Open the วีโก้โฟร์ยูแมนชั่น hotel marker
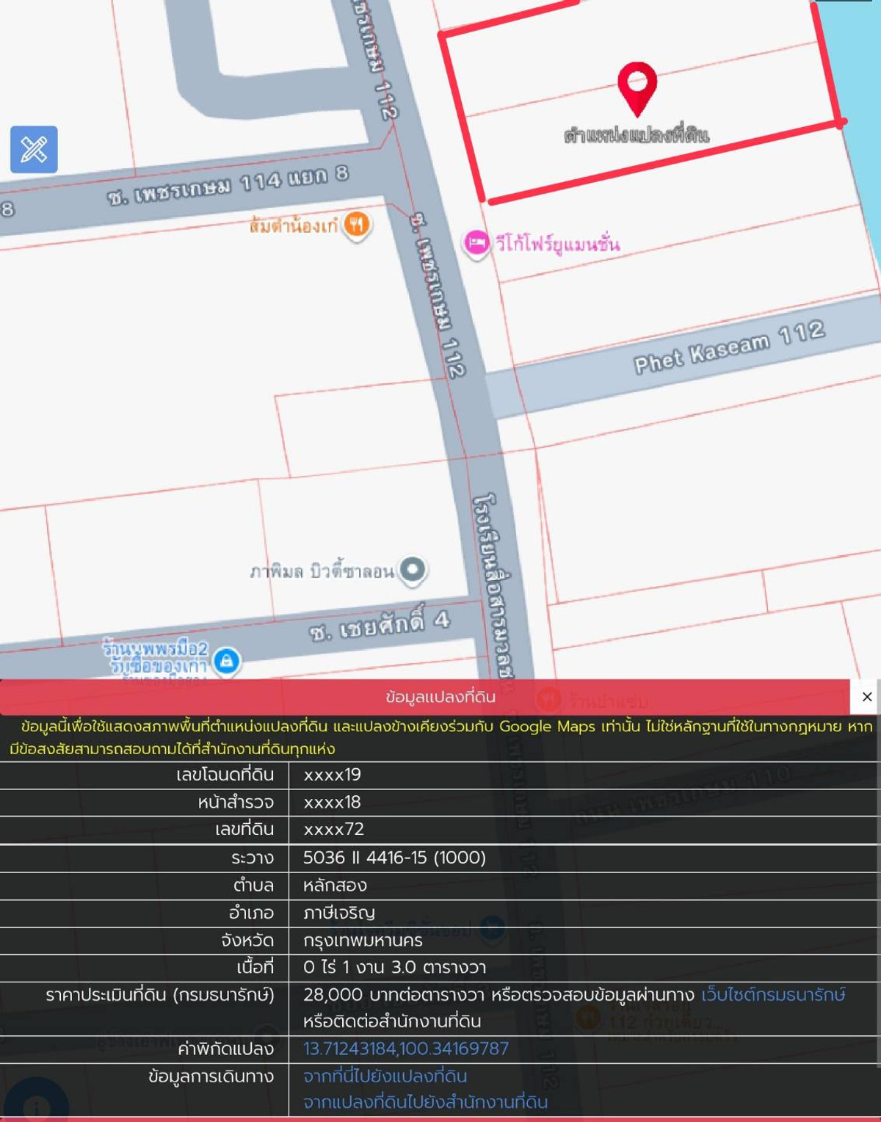 pyautogui.click(x=476, y=243)
